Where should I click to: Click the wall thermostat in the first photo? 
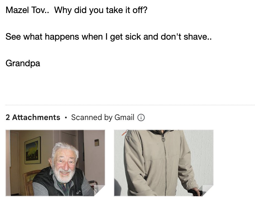coord(97,143)
